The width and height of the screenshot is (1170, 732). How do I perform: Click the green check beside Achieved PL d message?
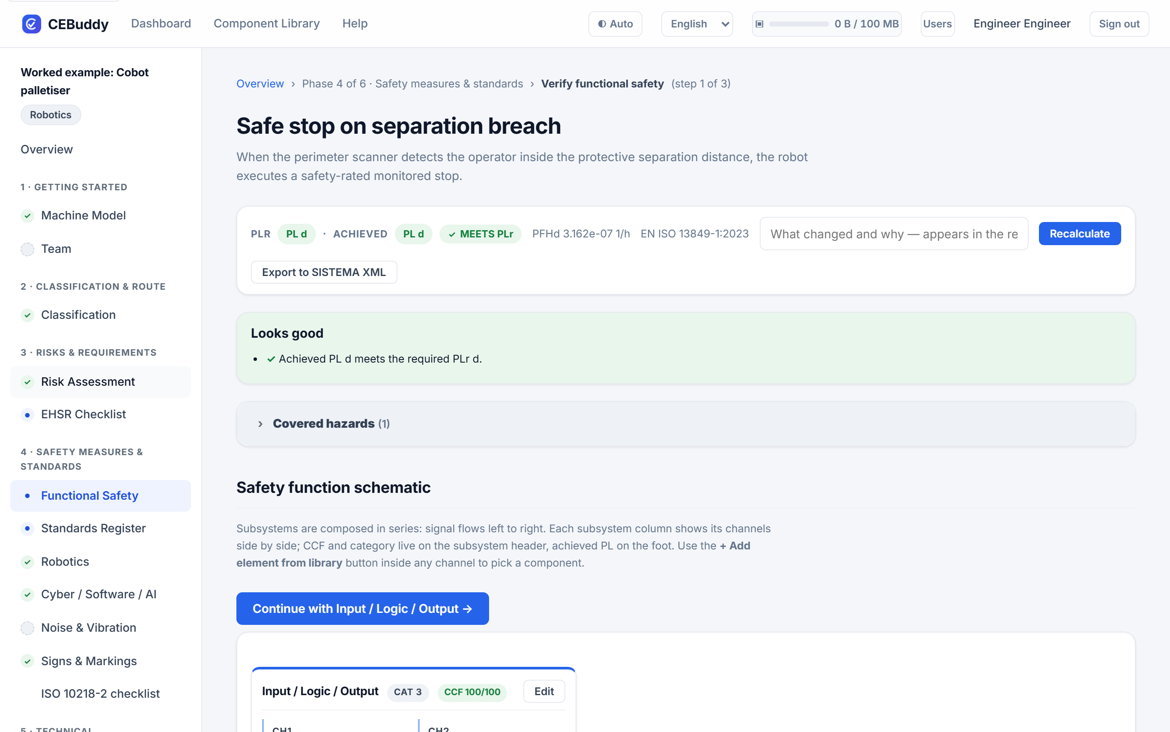coord(272,359)
